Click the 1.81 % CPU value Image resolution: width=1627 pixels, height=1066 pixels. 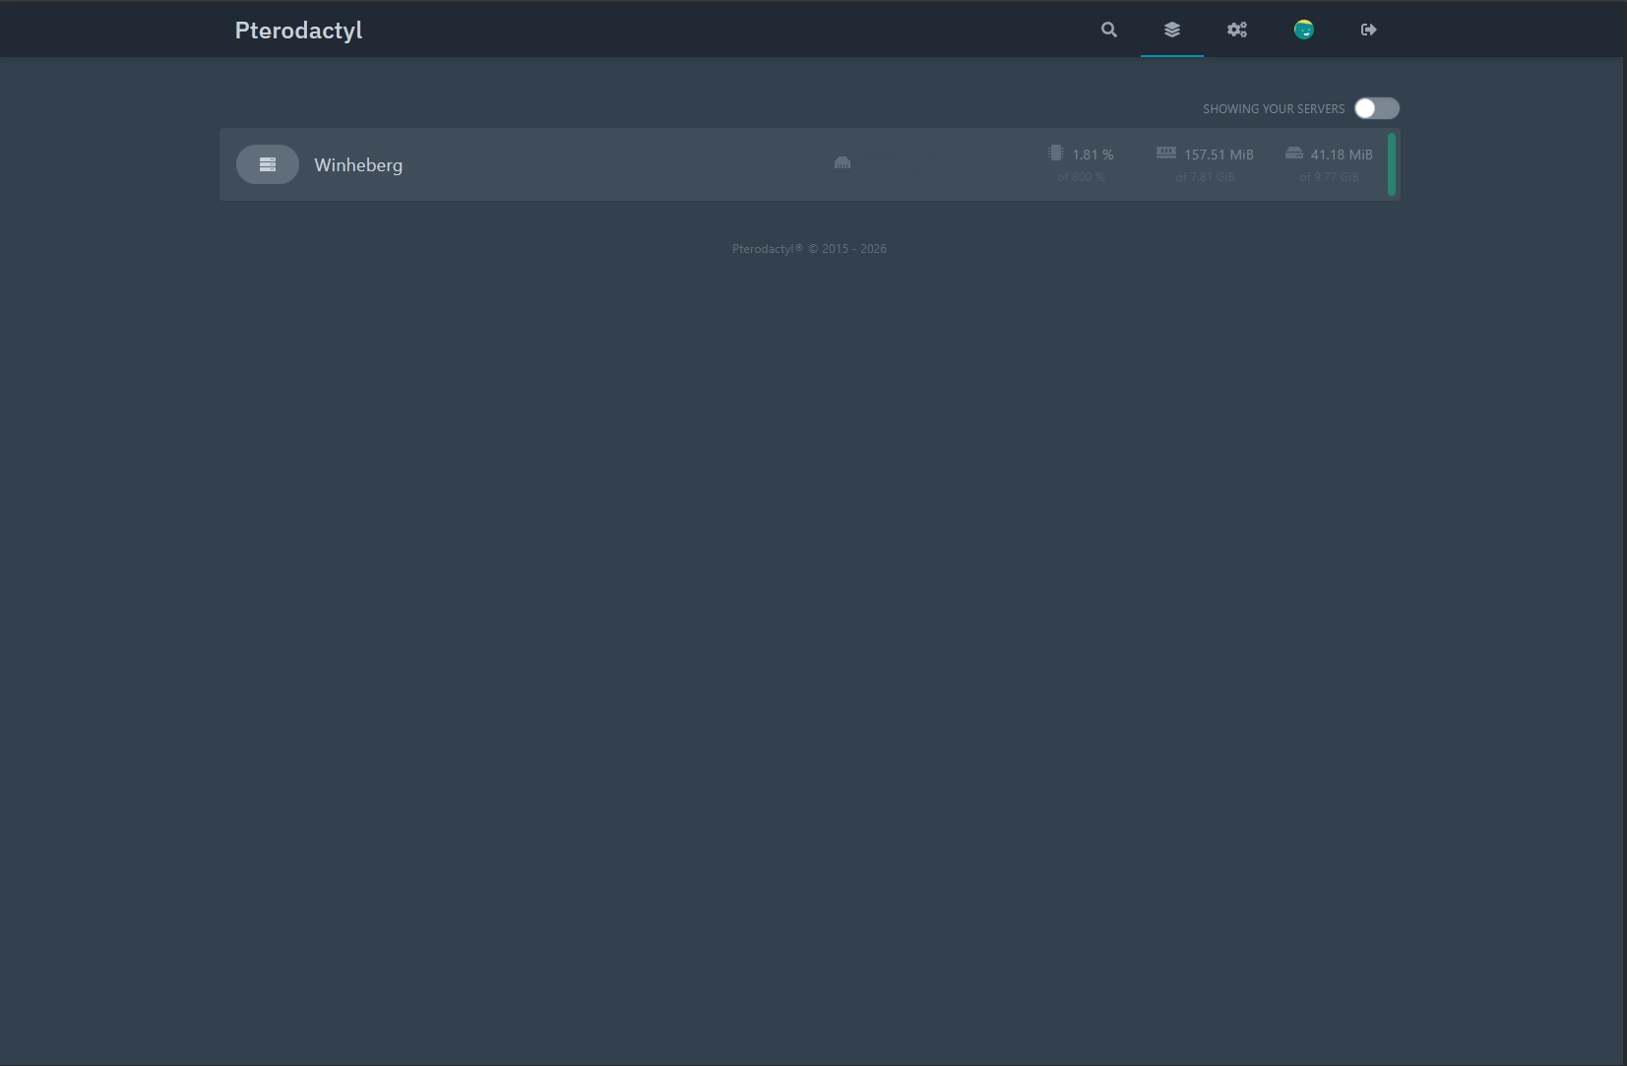1093,155
